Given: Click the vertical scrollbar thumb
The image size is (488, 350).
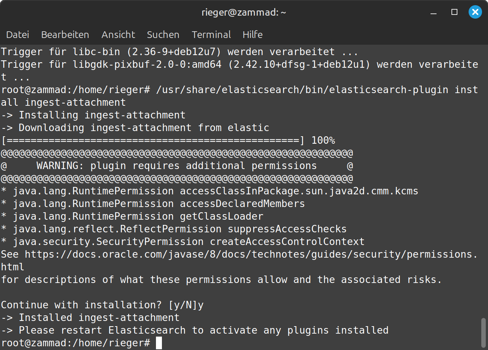Looking at the screenshot, I should click(x=484, y=333).
